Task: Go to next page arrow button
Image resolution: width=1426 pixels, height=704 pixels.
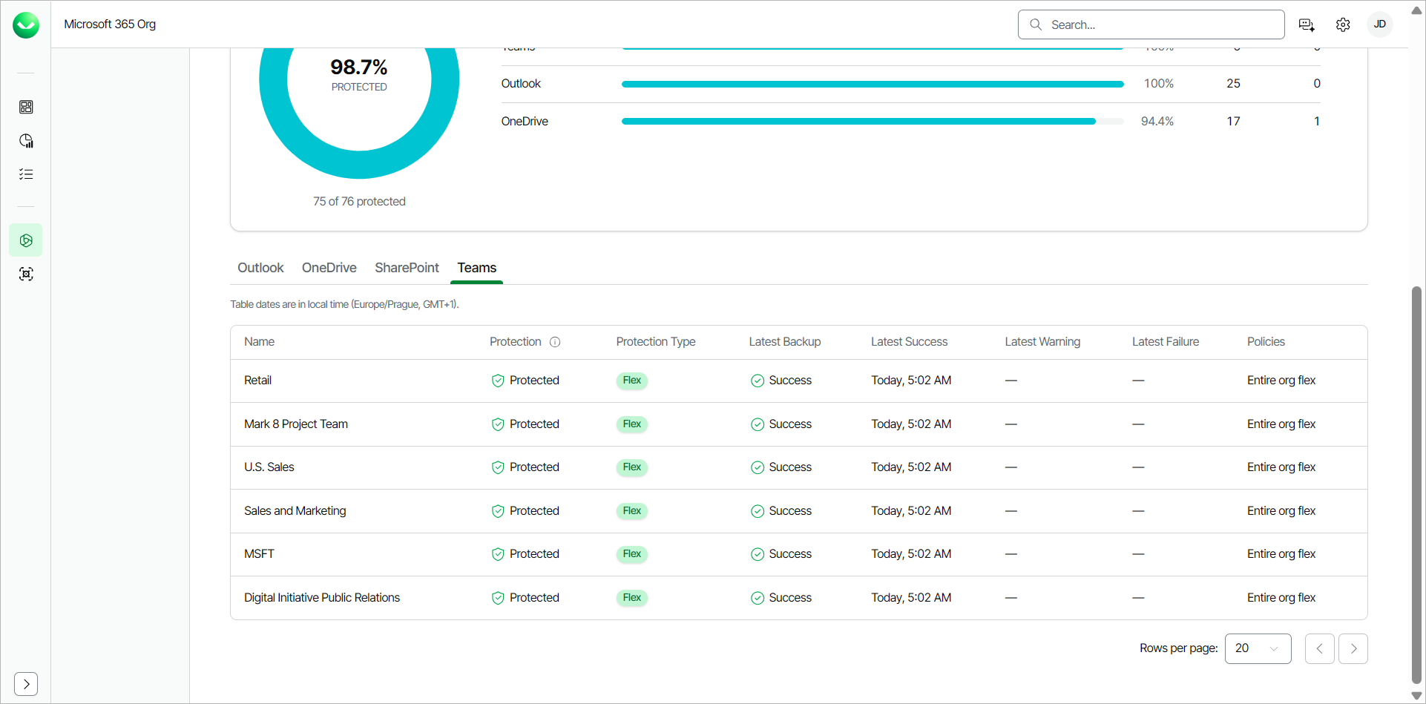Action: point(1353,648)
